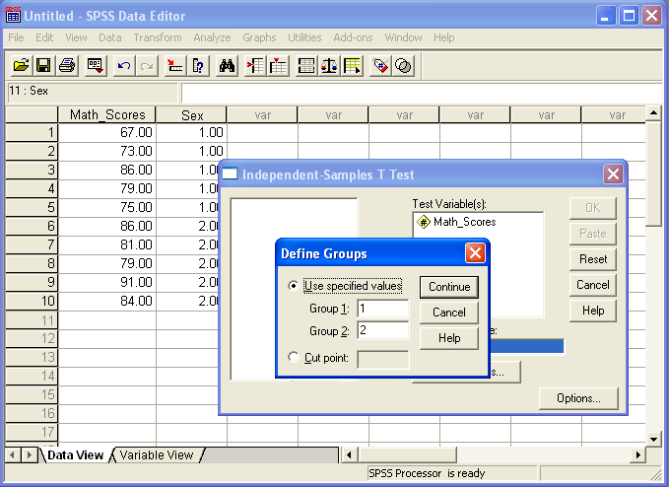Switch to Variable View tab
Image resolution: width=669 pixels, height=487 pixels.
[157, 455]
